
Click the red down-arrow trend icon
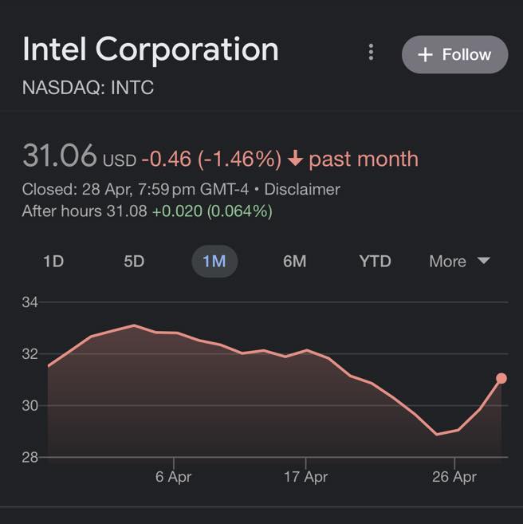[x=295, y=159]
